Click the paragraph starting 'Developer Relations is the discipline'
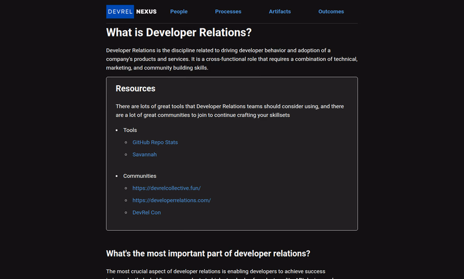Image resolution: width=464 pixels, height=279 pixels. coord(231,59)
